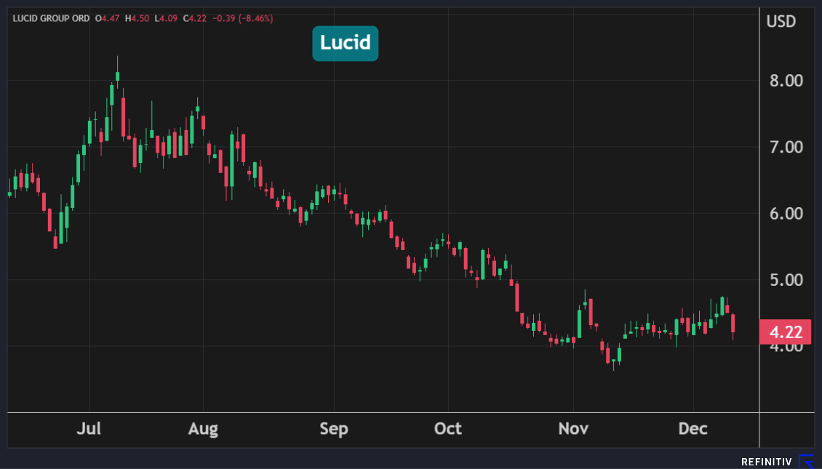Click the Dec label on time axis
Image resolution: width=822 pixels, height=469 pixels.
[693, 429]
